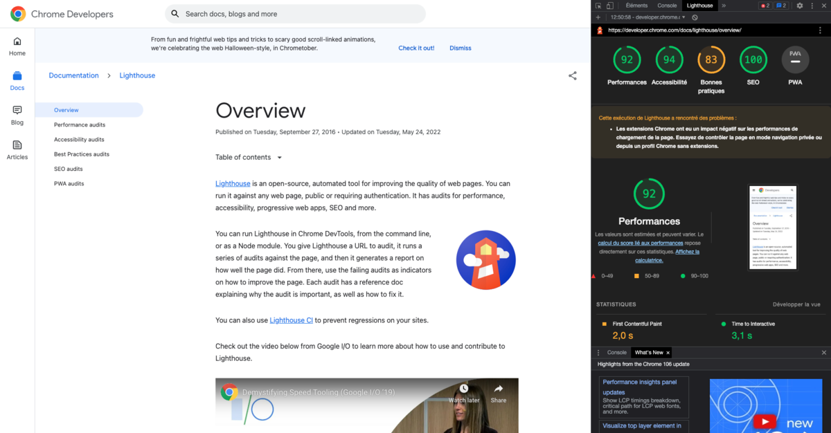Image resolution: width=831 pixels, height=433 pixels.
Task: Click the share icon on docs page
Action: point(573,75)
